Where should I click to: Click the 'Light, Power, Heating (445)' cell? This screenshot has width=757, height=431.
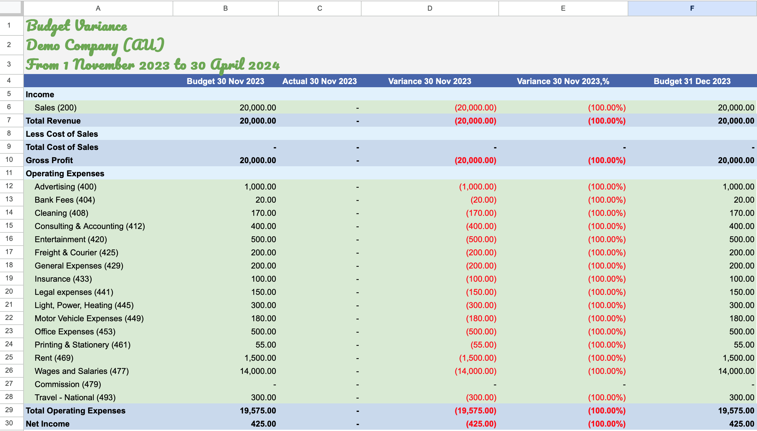98,305
